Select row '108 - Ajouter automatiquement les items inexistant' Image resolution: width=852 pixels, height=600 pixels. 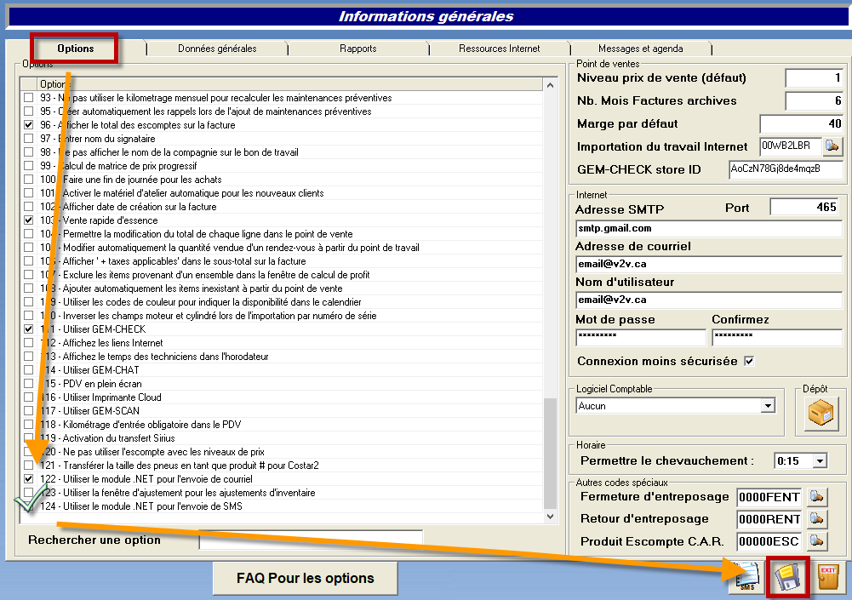[x=282, y=289]
